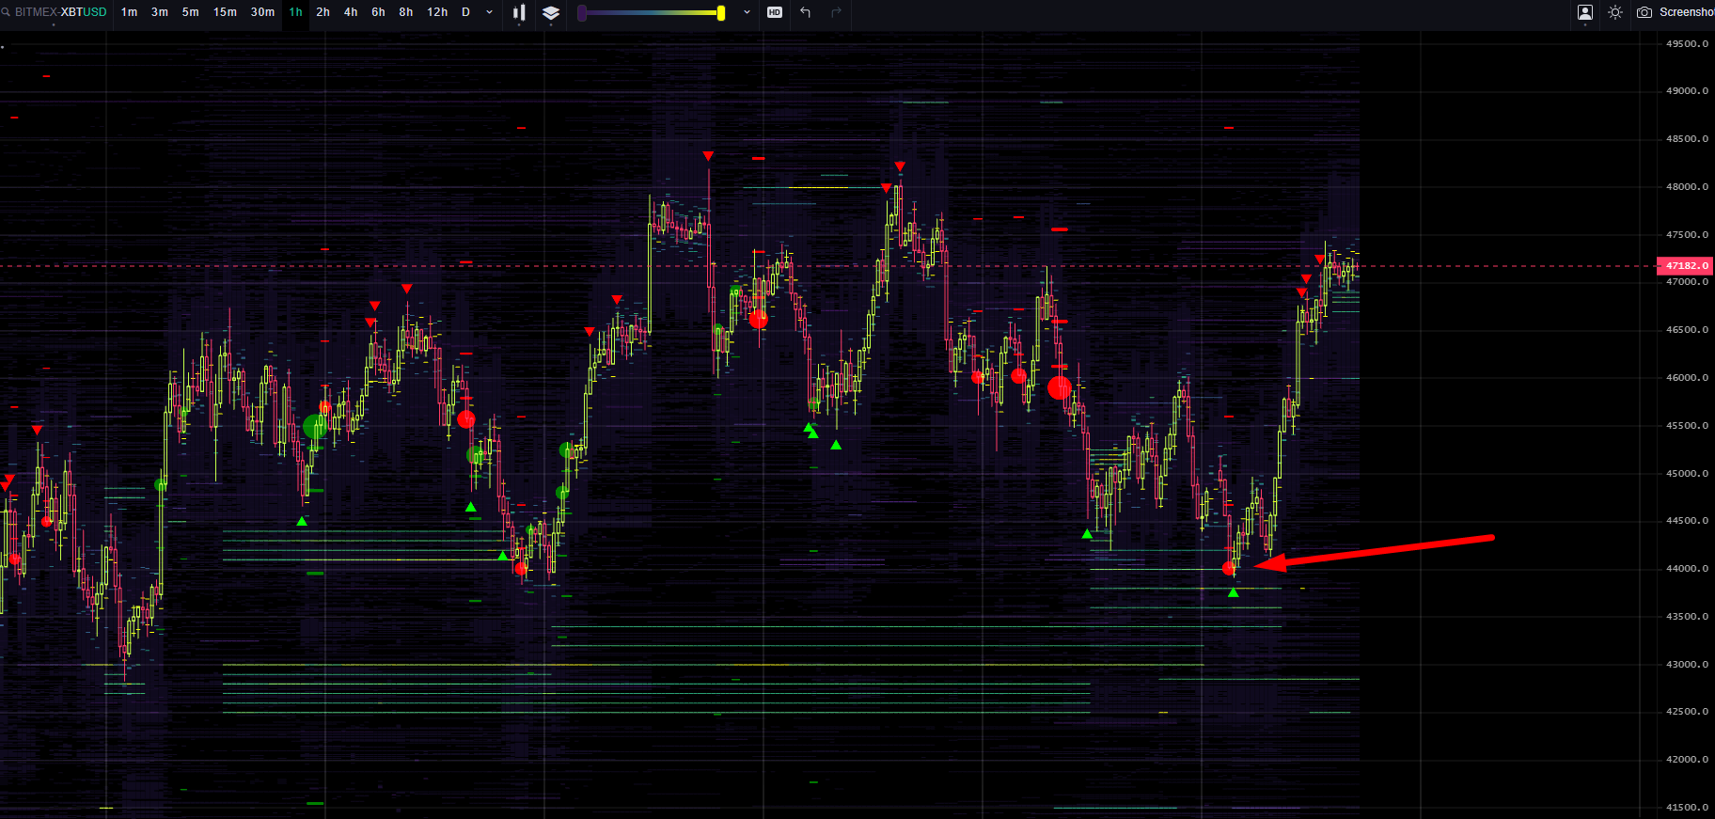This screenshot has width=1715, height=819.
Task: Select the 4h timeframe tab
Action: coord(351,12)
